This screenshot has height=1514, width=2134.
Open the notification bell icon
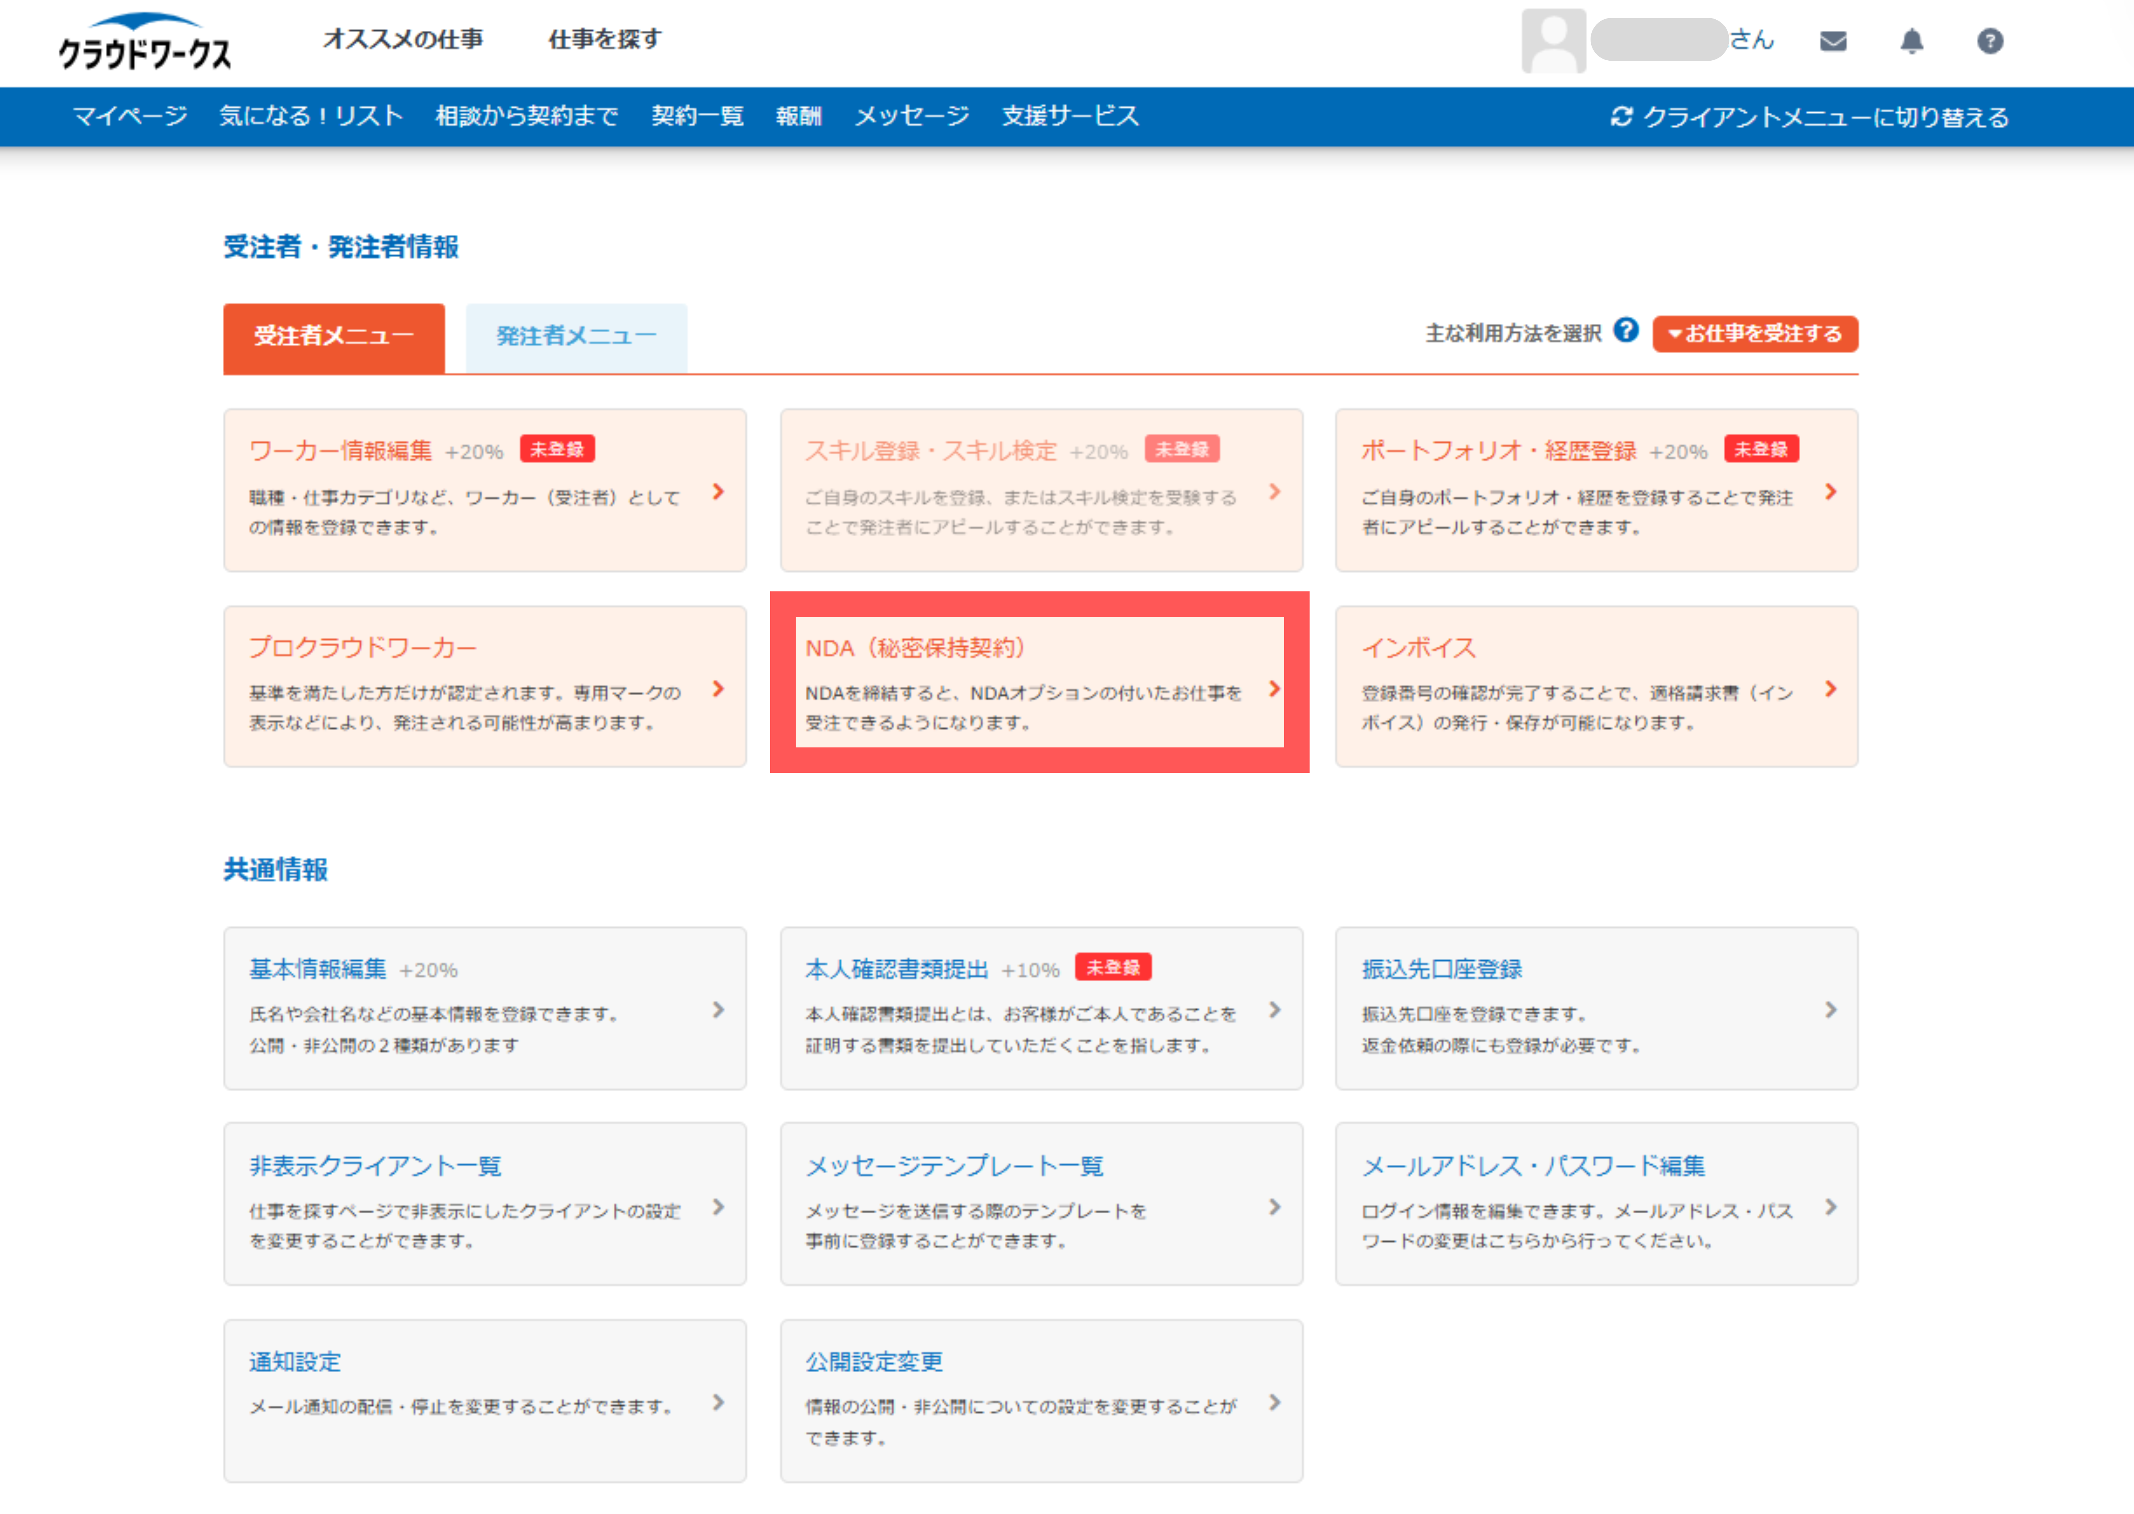click(x=1911, y=41)
